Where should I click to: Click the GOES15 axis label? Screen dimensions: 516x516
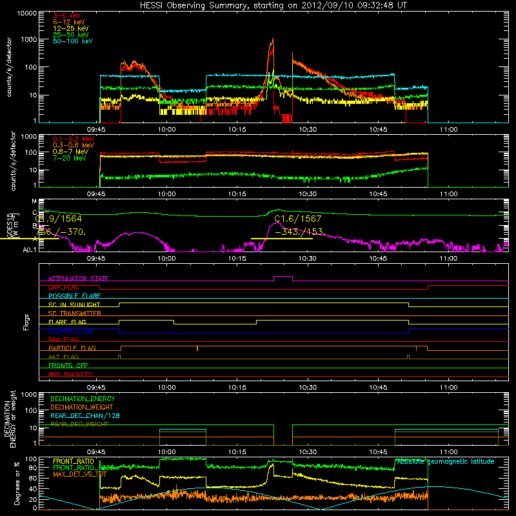[x=10, y=226]
